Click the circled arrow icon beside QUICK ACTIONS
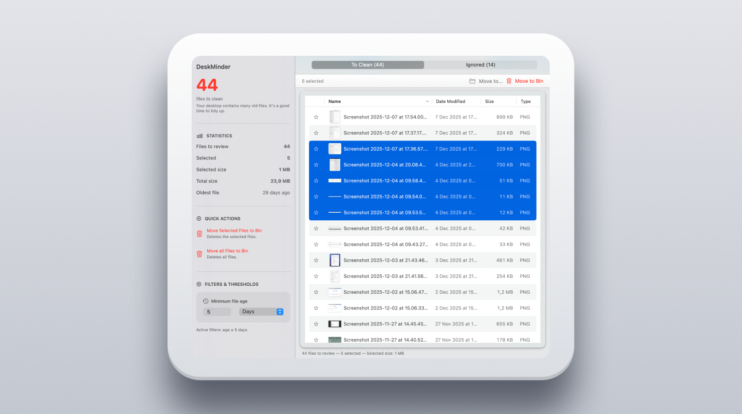This screenshot has height=414, width=742. click(x=200, y=218)
